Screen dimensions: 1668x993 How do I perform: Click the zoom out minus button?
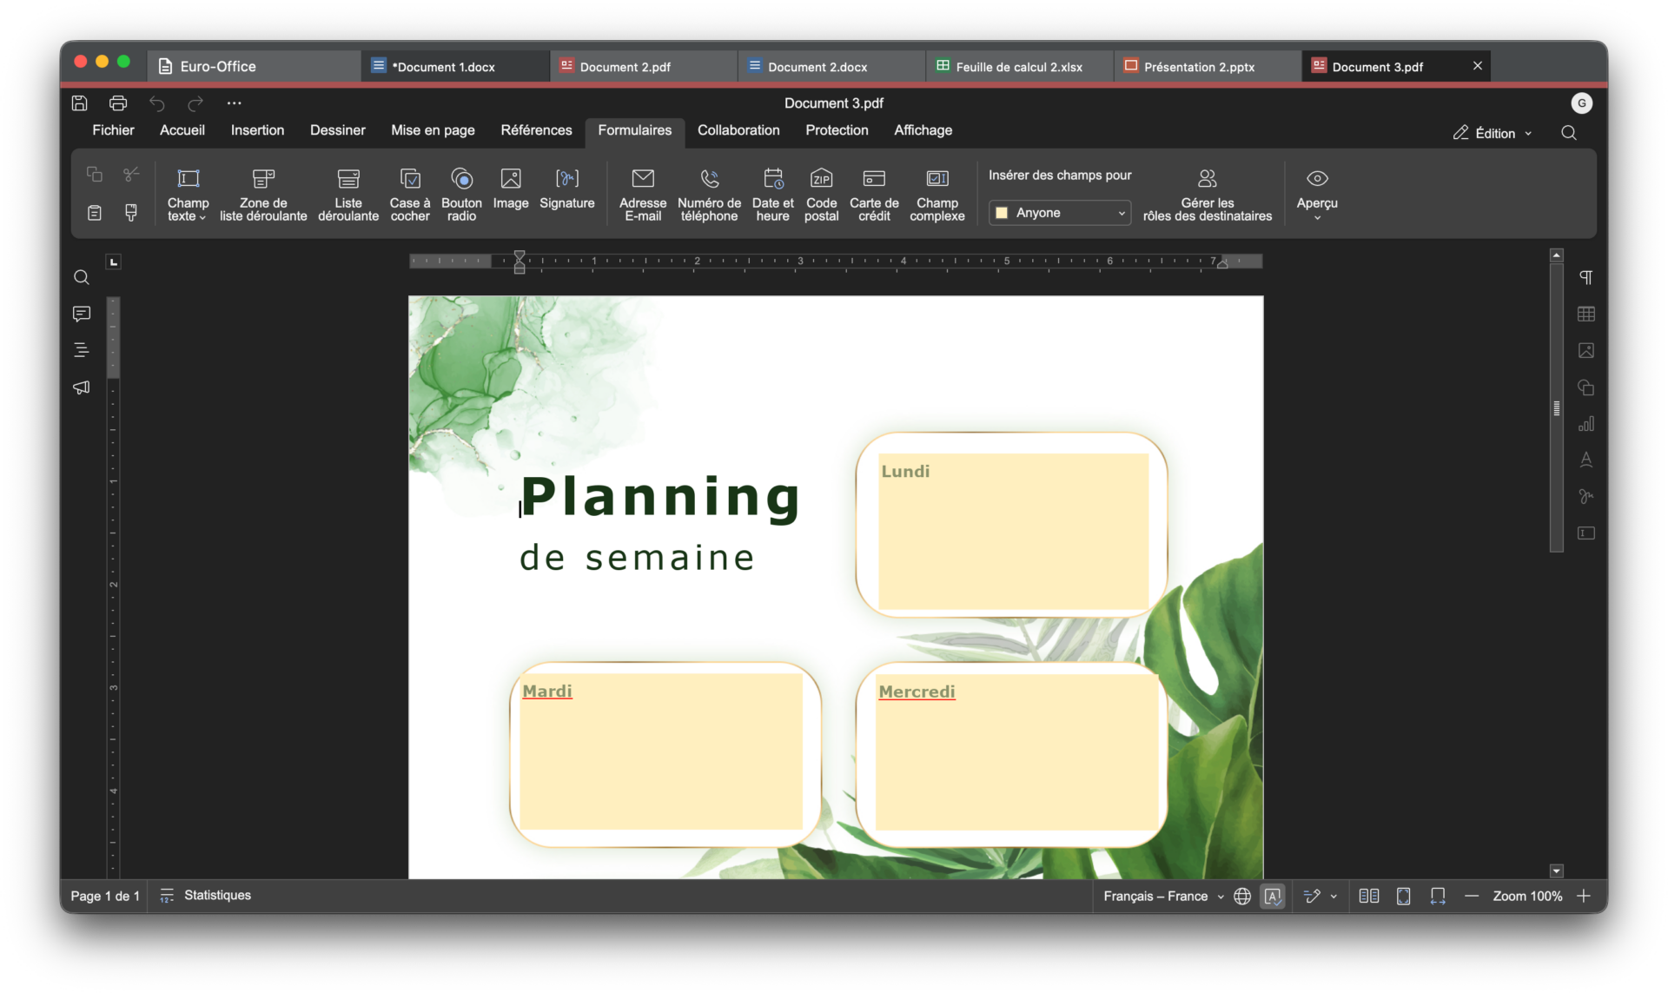1471,896
